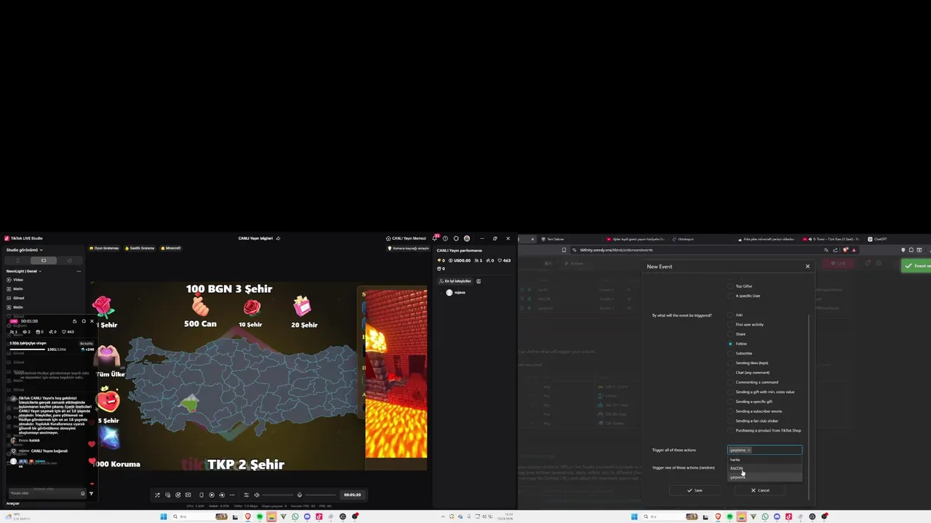Select Commenting a command trigger
This screenshot has width=931, height=523.
[731, 382]
